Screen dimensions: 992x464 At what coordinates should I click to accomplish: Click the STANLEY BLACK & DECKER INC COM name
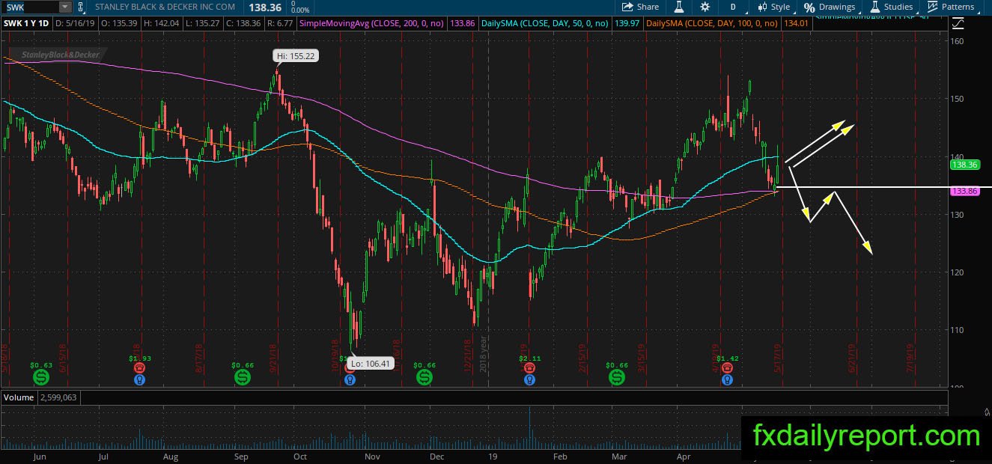click(x=165, y=7)
